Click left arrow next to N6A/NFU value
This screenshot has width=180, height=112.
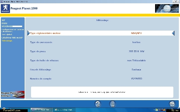pos(173,33)
